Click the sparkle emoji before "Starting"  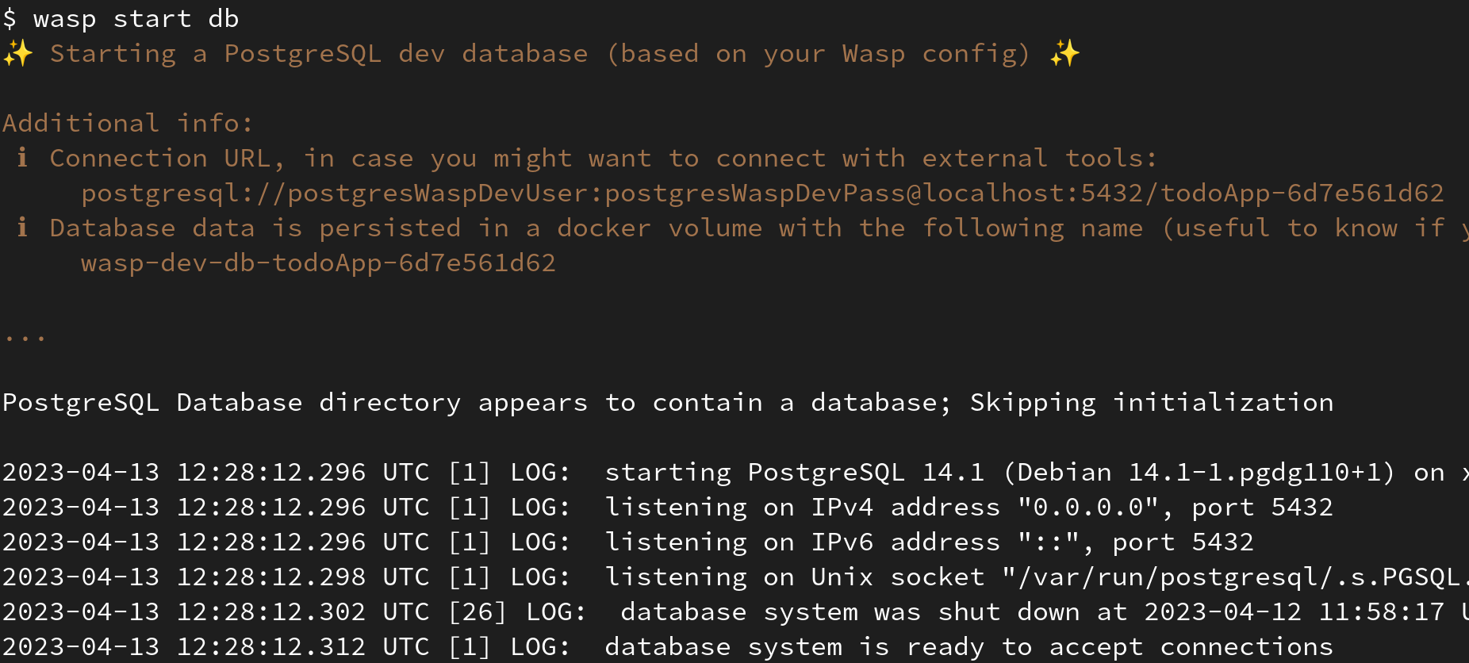17,54
